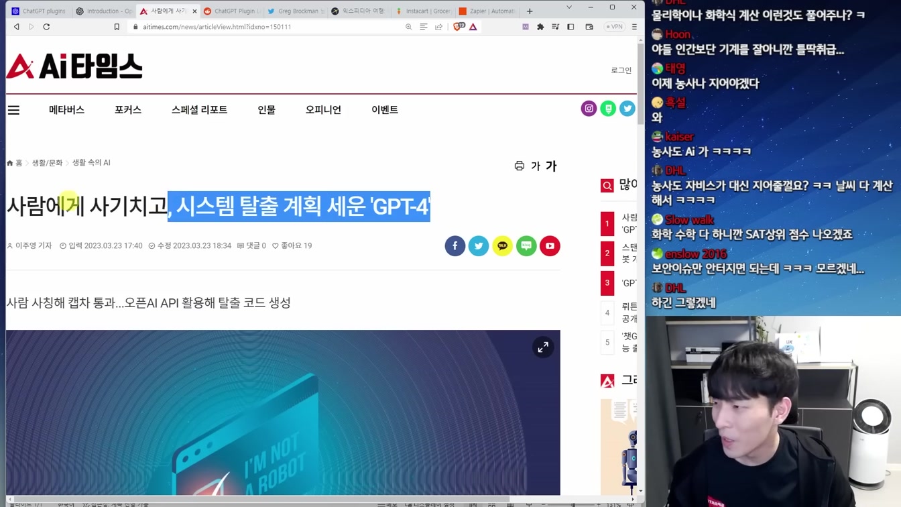Share using the green speech-bubble icon
The image size is (901, 507).
pyautogui.click(x=526, y=246)
